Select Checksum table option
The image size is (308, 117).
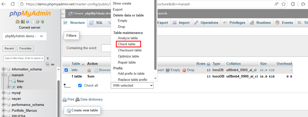point(130,50)
